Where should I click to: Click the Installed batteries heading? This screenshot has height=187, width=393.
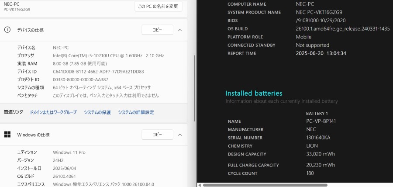click(x=254, y=93)
